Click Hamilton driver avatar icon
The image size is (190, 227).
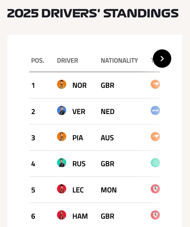(x=62, y=215)
